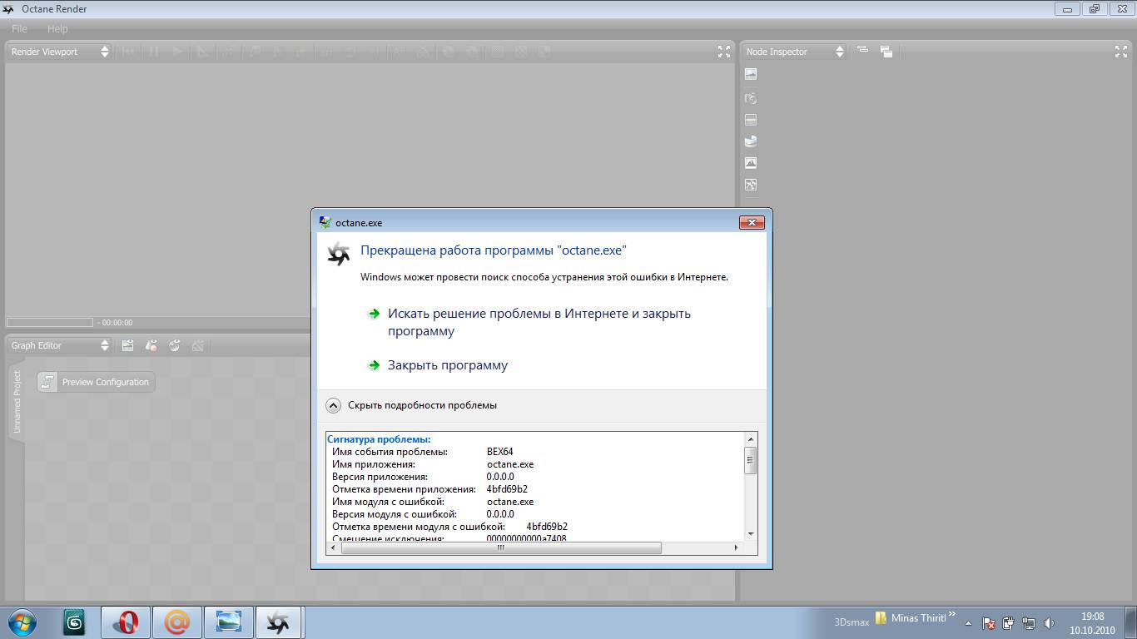The width and height of the screenshot is (1137, 639).
Task: Click the pause icon in Render Viewport toolbar
Action: point(153,52)
